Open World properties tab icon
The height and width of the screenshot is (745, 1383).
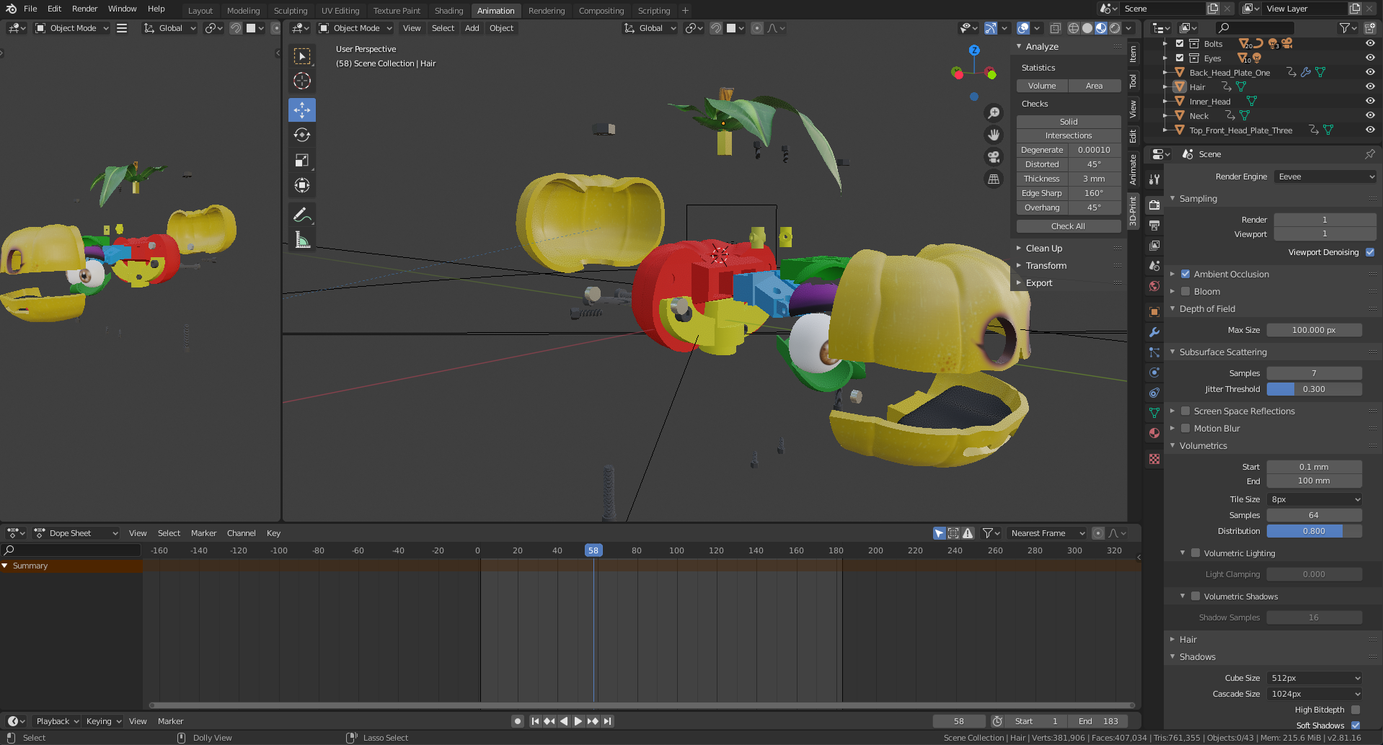point(1154,286)
